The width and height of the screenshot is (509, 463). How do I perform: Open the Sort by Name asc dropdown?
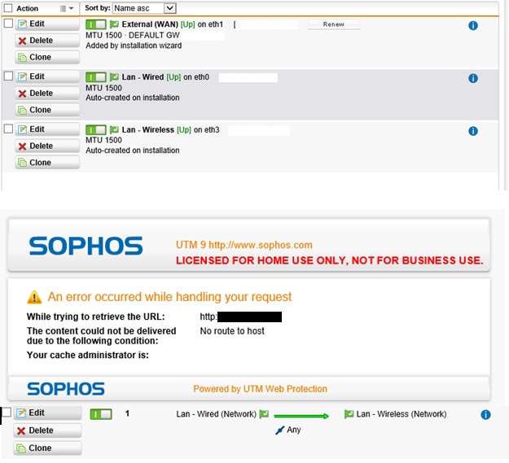pos(144,8)
